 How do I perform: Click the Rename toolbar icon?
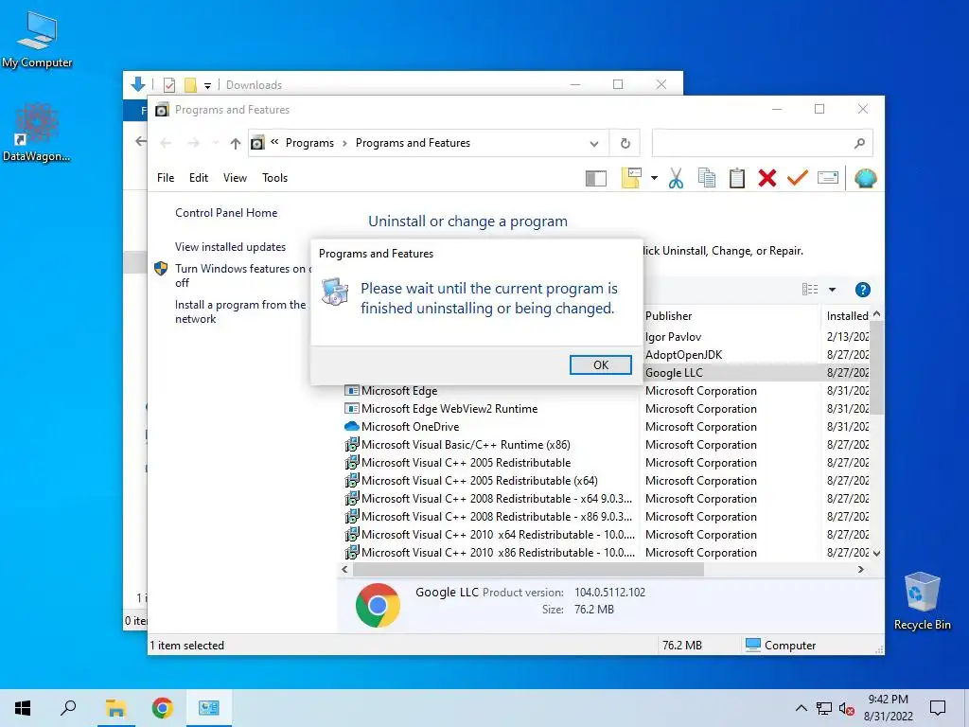[827, 179]
